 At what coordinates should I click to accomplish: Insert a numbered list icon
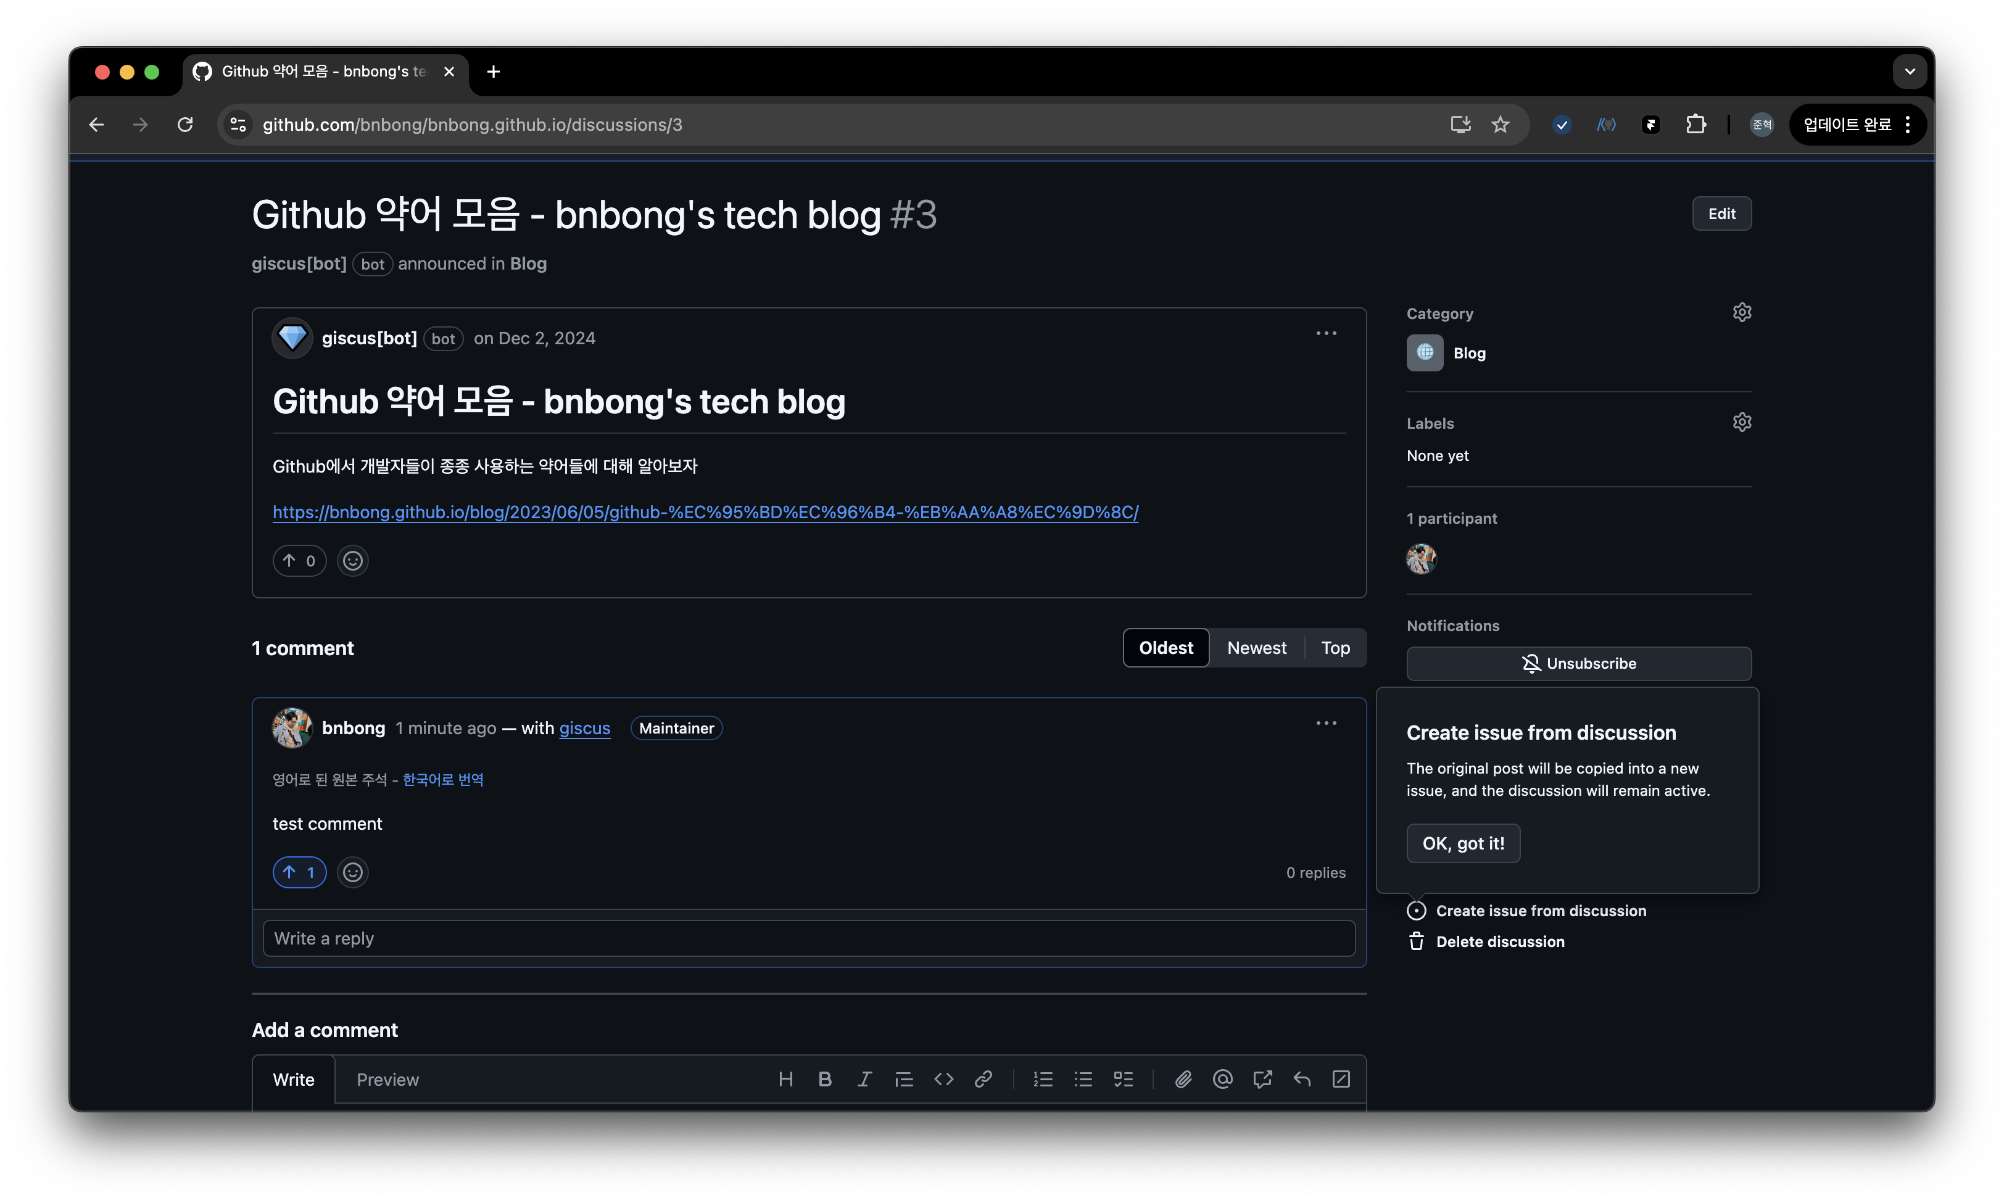tap(1043, 1079)
